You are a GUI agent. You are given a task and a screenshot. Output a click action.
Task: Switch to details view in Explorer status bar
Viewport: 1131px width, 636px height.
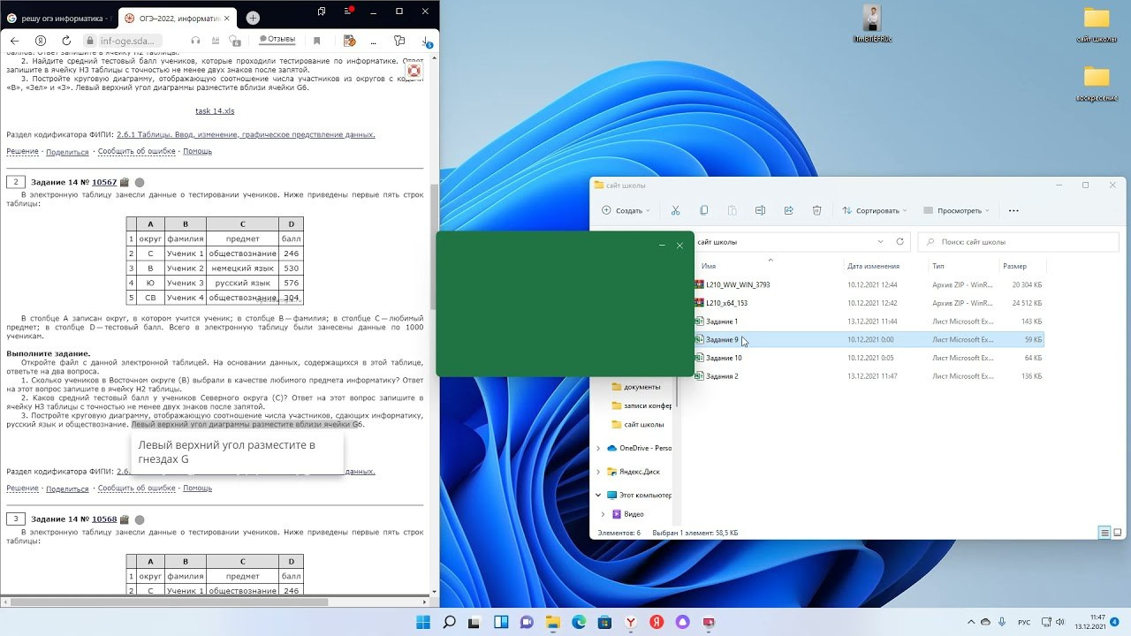point(1104,533)
